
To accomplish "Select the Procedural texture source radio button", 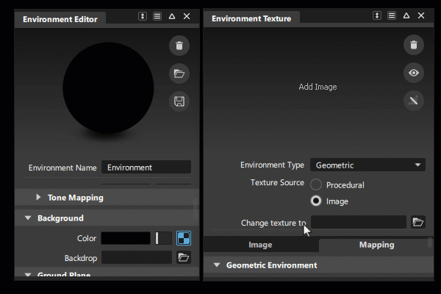I will pos(316,184).
